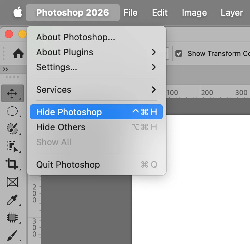Select the Move tool

coord(13,93)
